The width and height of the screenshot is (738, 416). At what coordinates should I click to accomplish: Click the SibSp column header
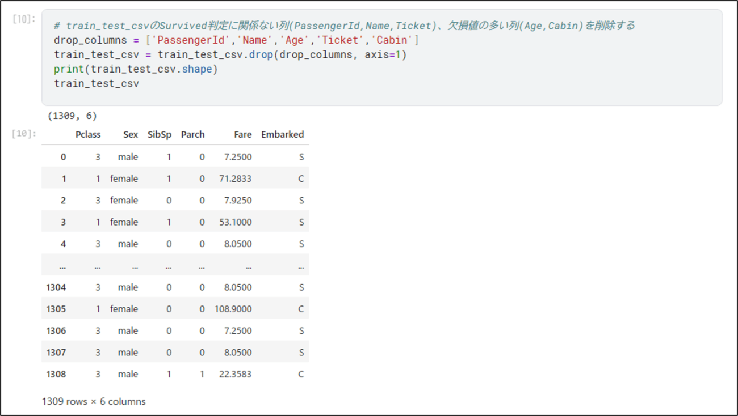click(160, 135)
